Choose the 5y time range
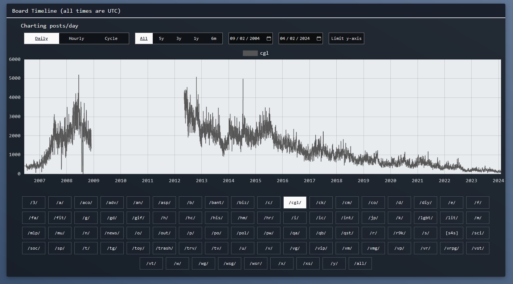The height and width of the screenshot is (284, 513). coord(161,38)
